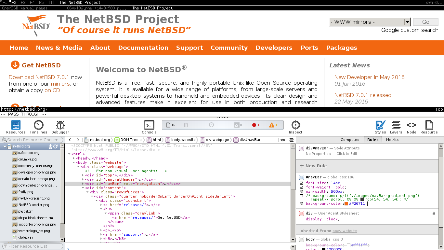The image size is (444, 250).
Task: Click the resource count indicator showing 15
Action: click(x=171, y=125)
